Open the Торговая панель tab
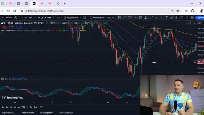The width and height of the screenshot is (204, 115). [66, 113]
